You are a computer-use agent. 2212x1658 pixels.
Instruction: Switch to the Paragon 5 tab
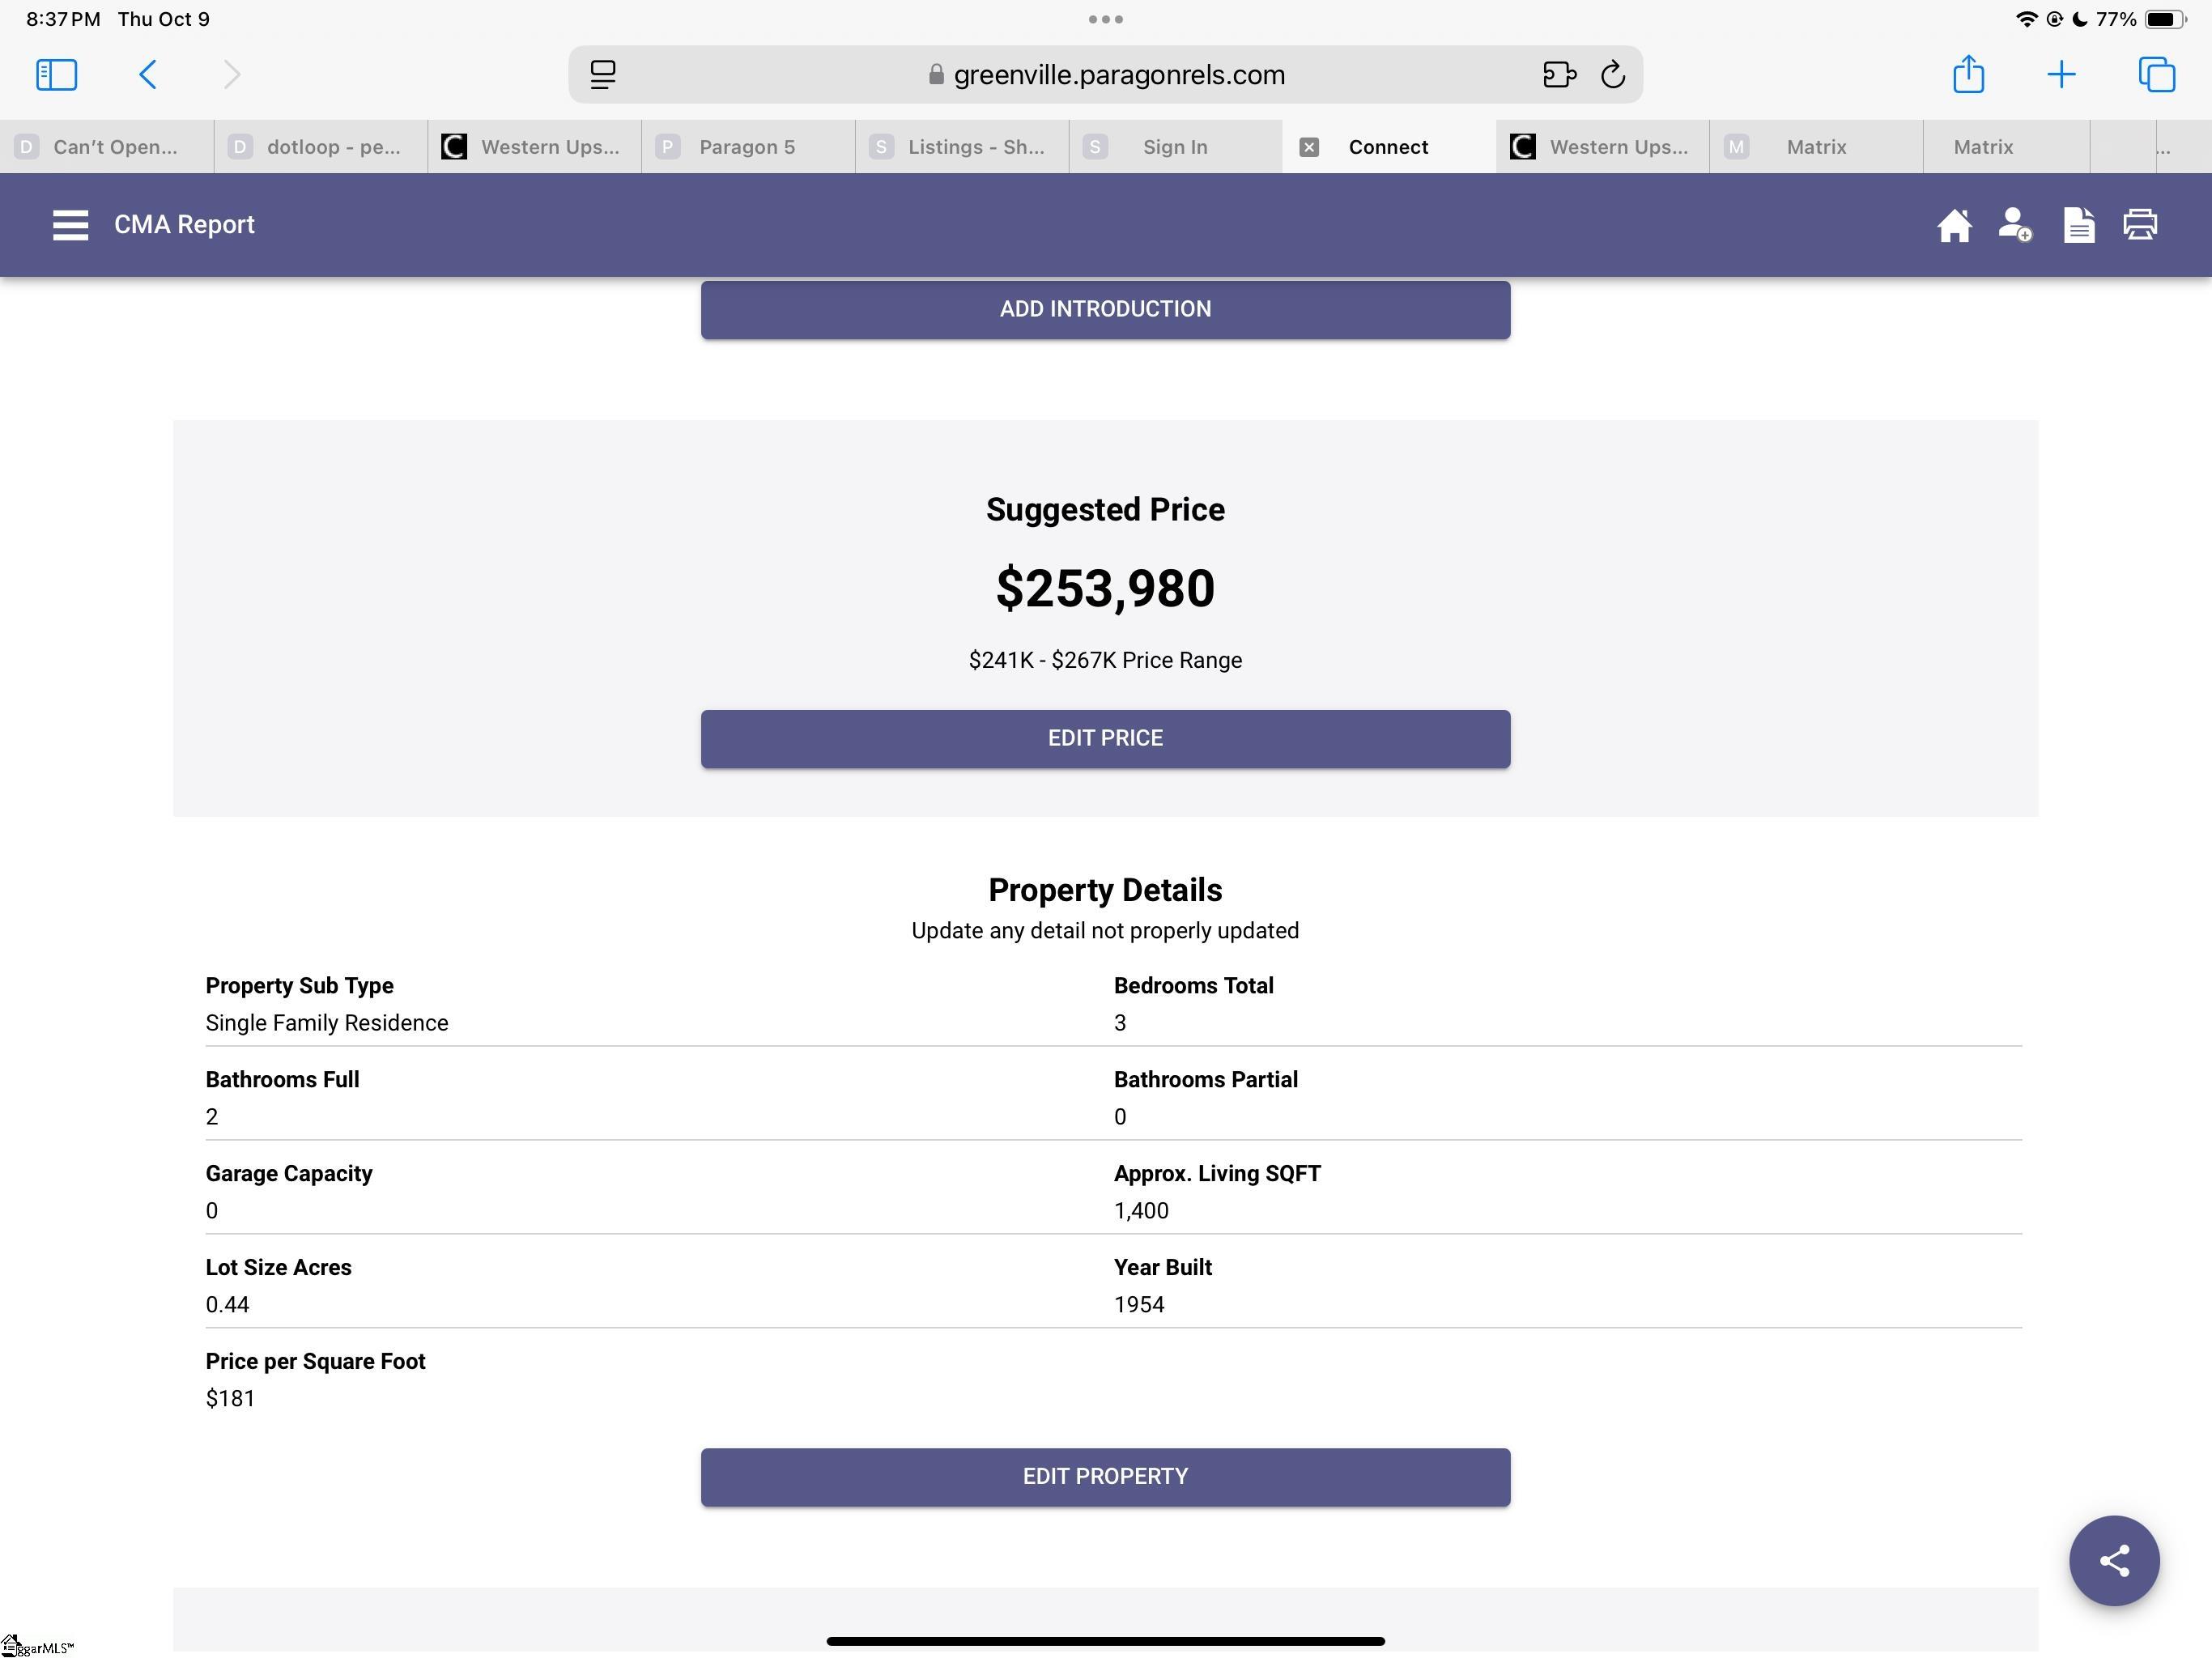point(747,147)
